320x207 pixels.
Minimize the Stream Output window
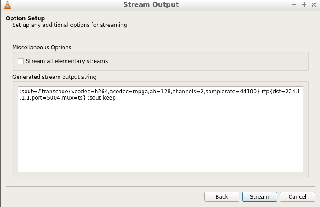pos(294,4)
